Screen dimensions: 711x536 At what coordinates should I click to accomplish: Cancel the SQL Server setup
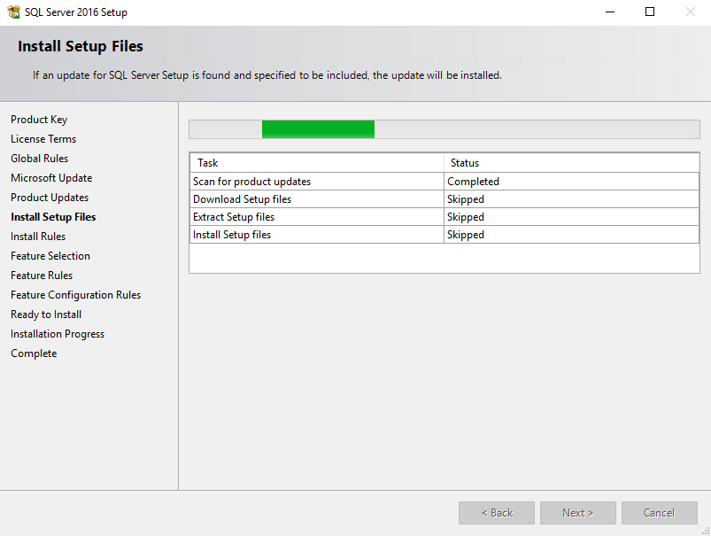coord(660,513)
